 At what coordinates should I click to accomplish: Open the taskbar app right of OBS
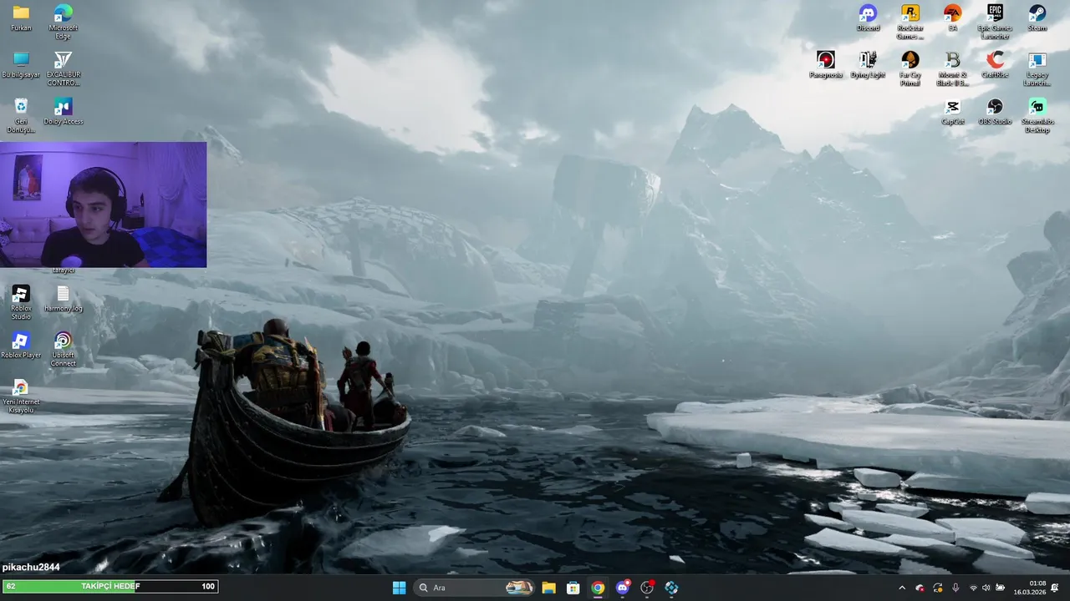tap(671, 588)
